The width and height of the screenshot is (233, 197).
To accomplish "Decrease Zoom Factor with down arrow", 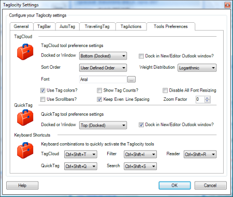I will pyautogui.click(x=207, y=101).
